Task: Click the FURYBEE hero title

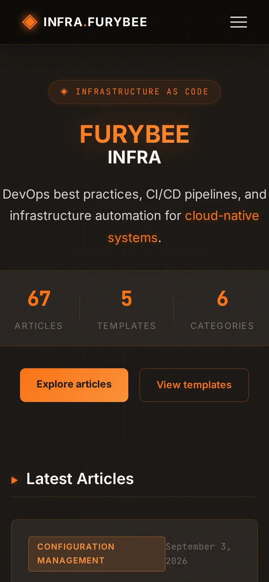Action: tap(134, 134)
